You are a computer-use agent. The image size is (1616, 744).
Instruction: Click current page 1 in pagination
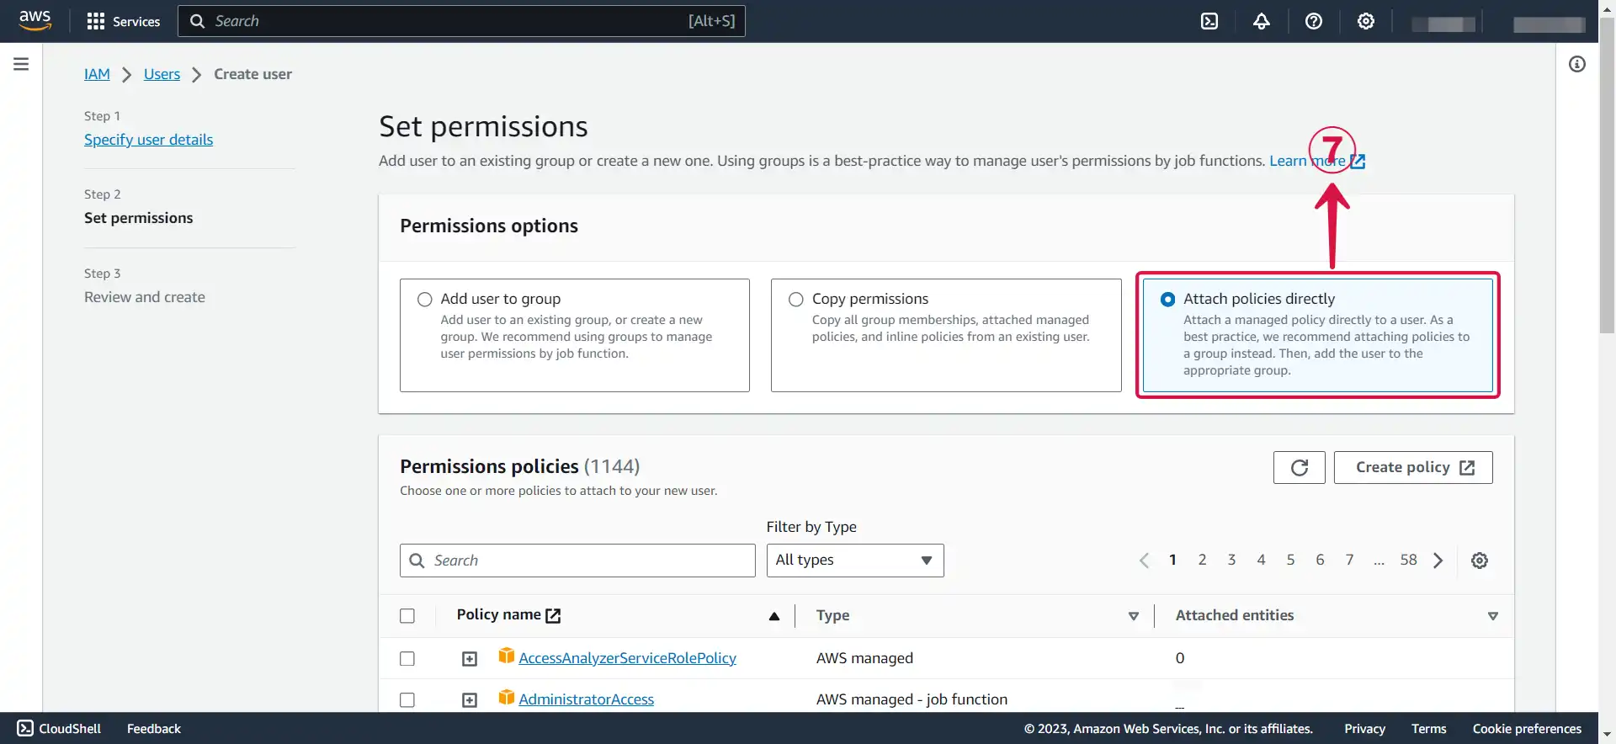[1172, 560]
